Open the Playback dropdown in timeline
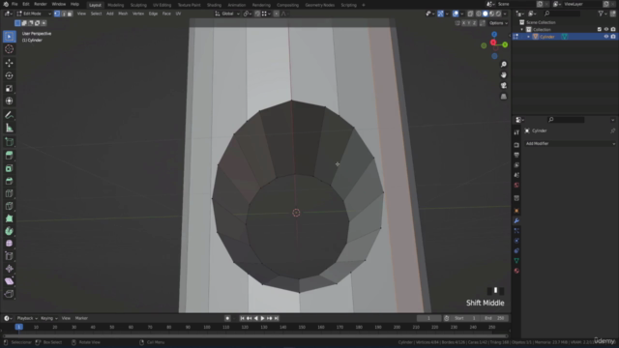The width and height of the screenshot is (619, 348). click(27, 318)
